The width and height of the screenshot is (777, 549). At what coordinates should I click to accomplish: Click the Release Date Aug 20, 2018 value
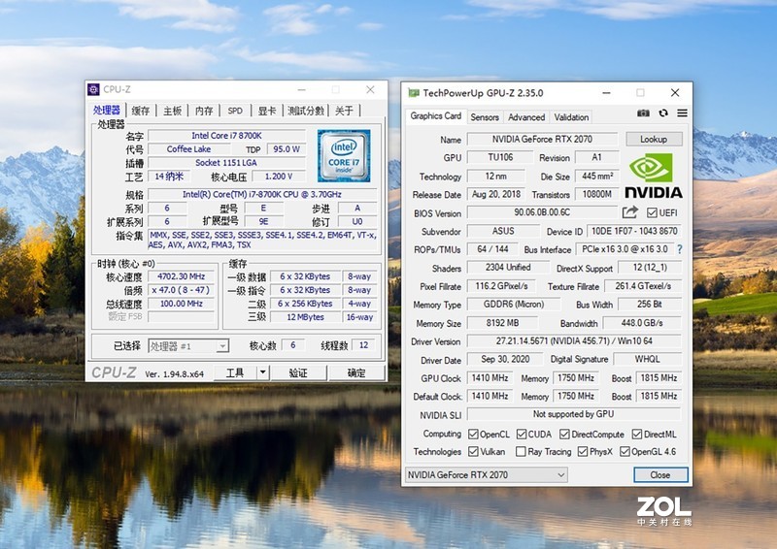496,194
